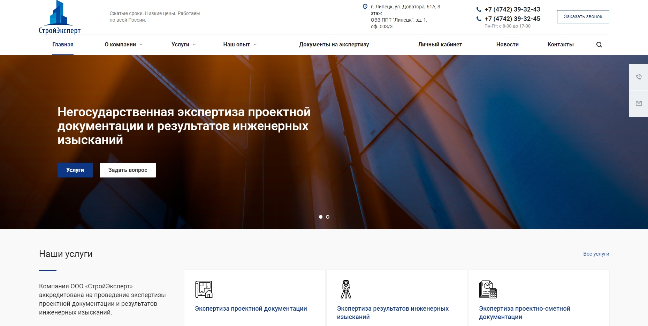The width and height of the screenshot is (648, 326).
Task: Click the working hours Пн-Пт text
Action: [508, 26]
